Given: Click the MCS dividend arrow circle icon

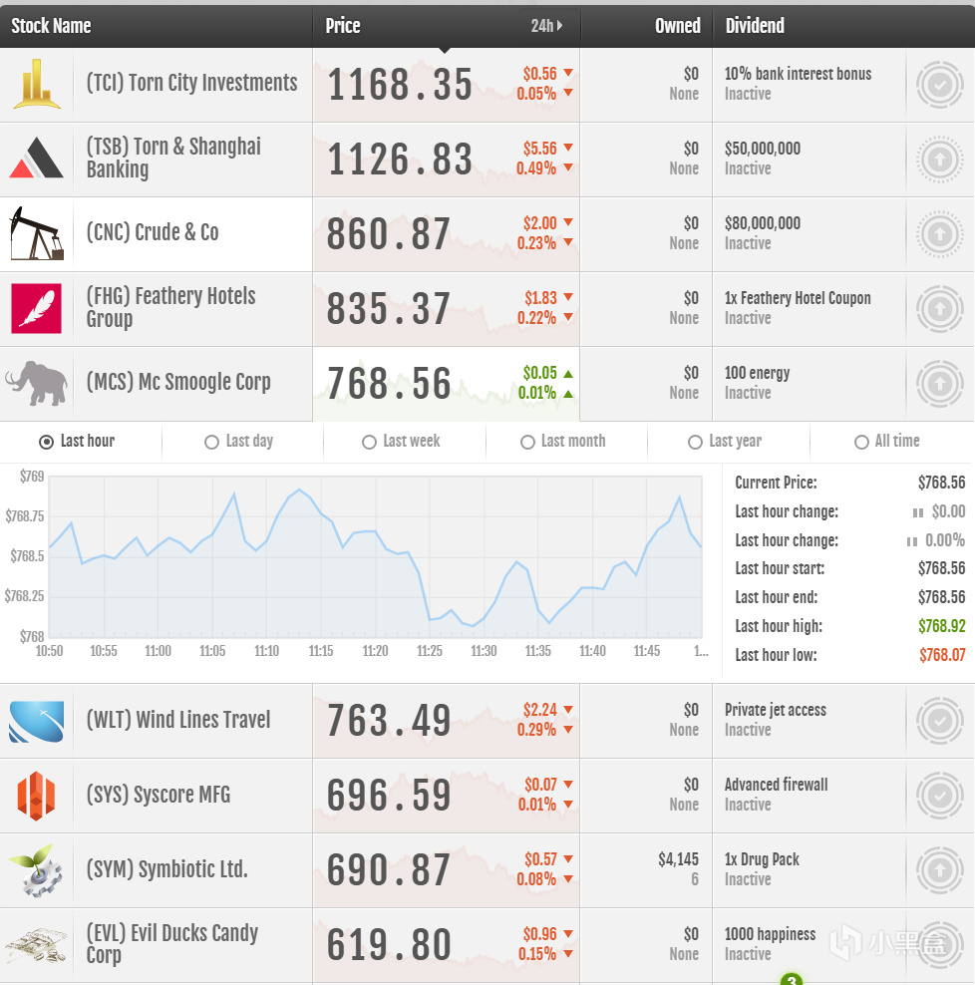Looking at the screenshot, I should (x=940, y=384).
